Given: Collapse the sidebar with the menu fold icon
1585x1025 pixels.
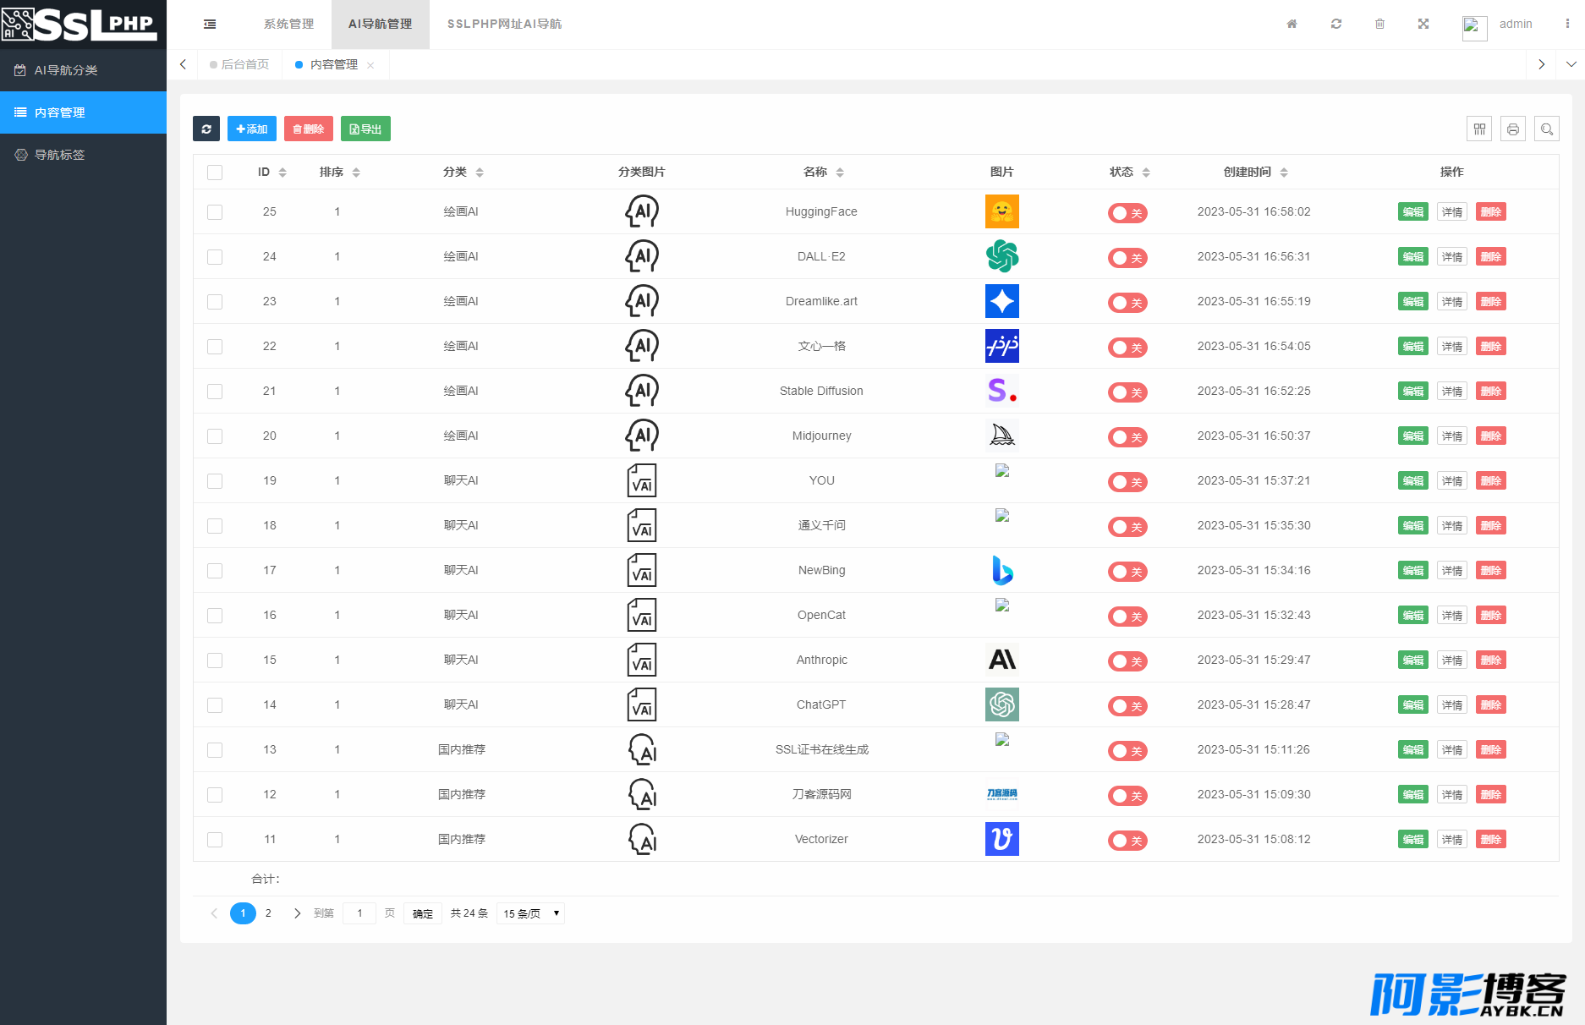Looking at the screenshot, I should tap(210, 25).
